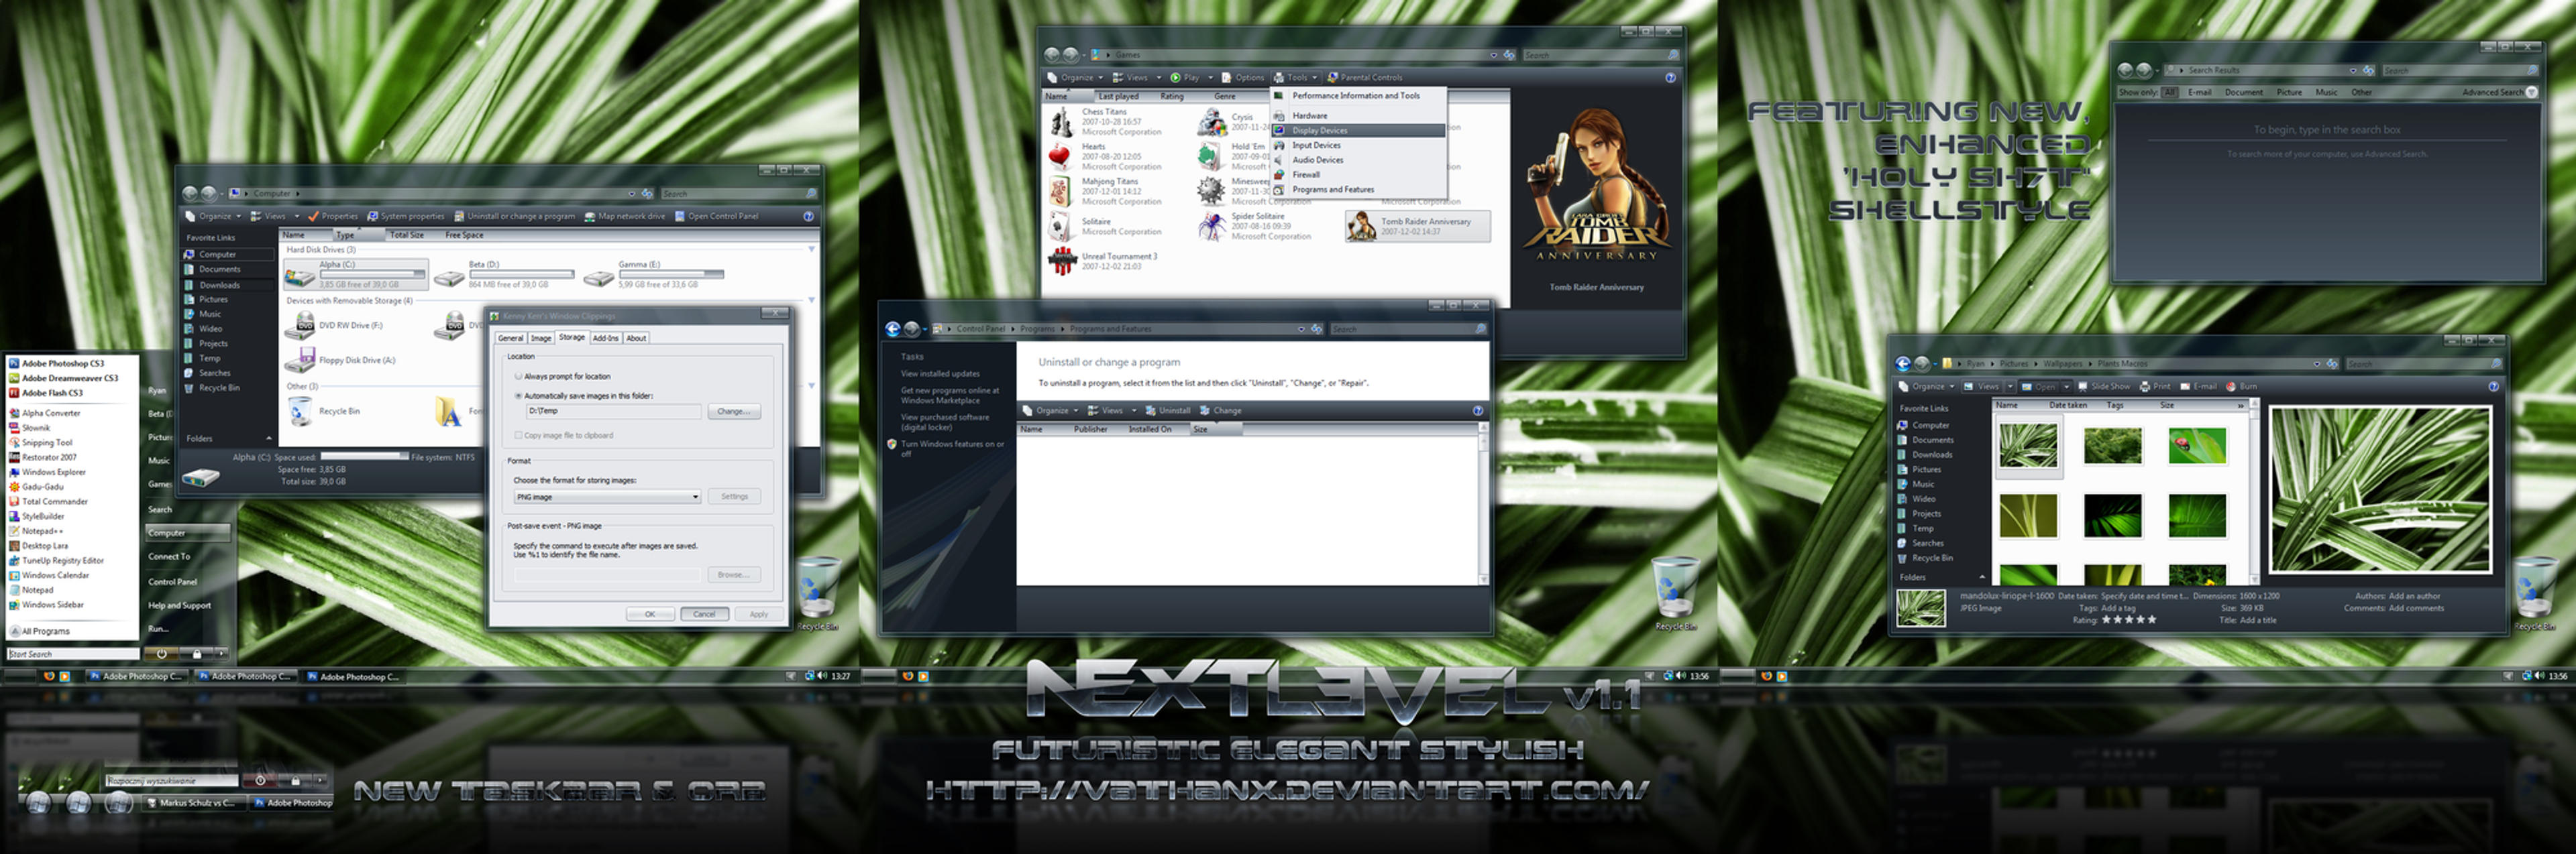Image resolution: width=2576 pixels, height=854 pixels.
Task: Switch to the General tab in Window Clippings
Action: click(x=511, y=339)
